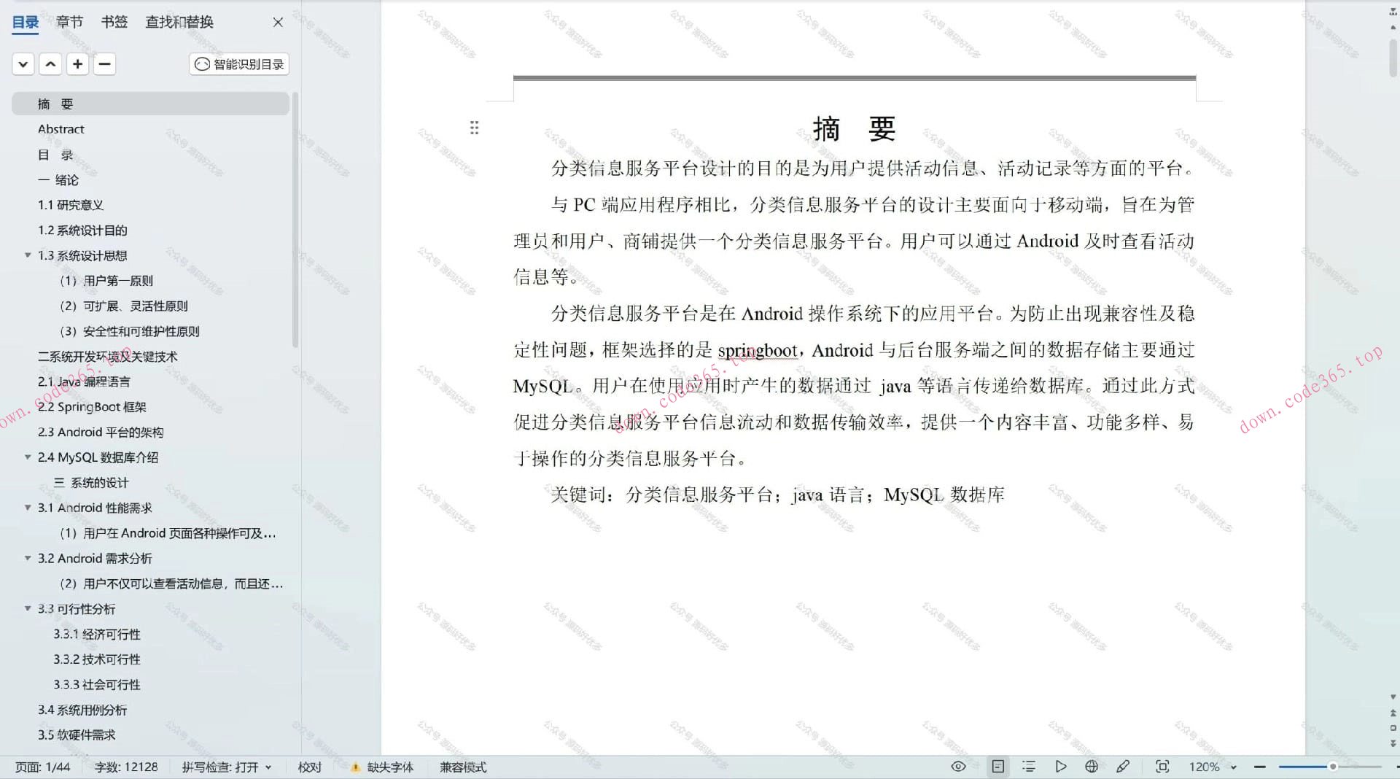Collapse the 1.3 系统设计思想 section
1400x779 pixels.
point(27,255)
